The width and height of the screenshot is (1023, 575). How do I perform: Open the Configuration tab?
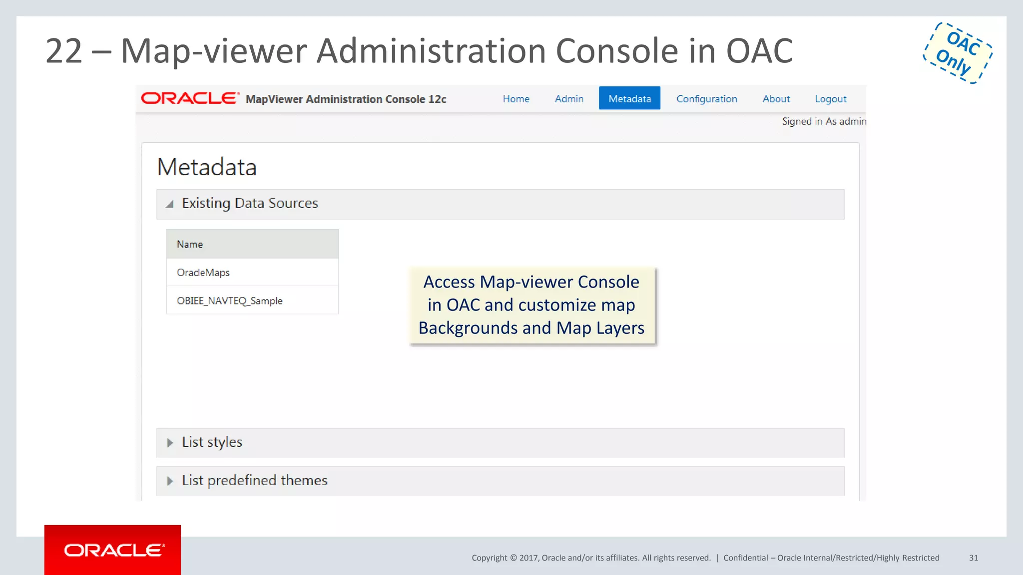pyautogui.click(x=706, y=99)
